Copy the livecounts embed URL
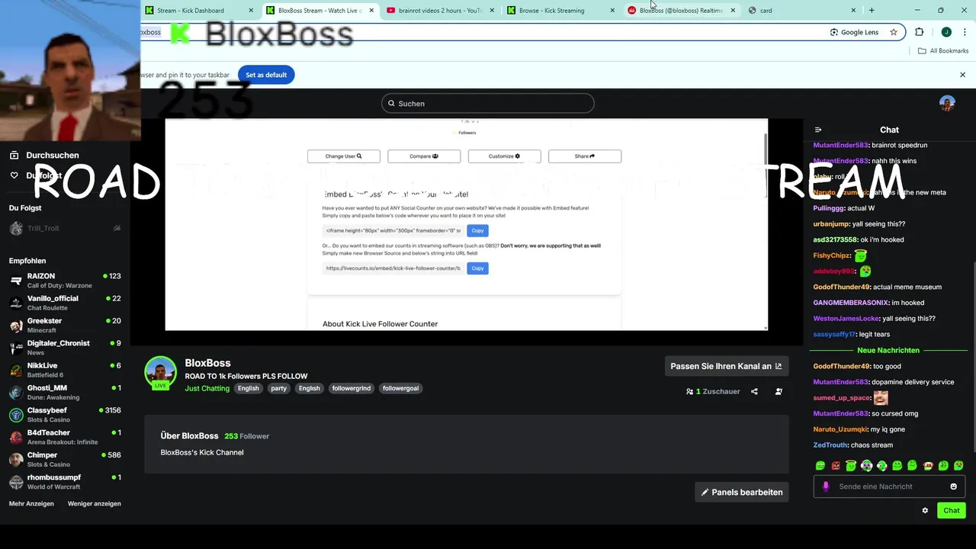The width and height of the screenshot is (976, 549). [x=477, y=268]
